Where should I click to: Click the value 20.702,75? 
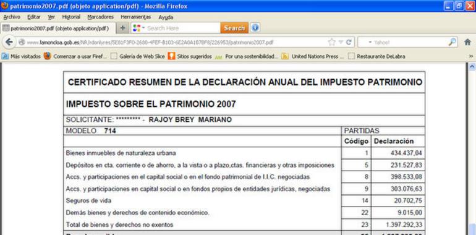(408, 201)
